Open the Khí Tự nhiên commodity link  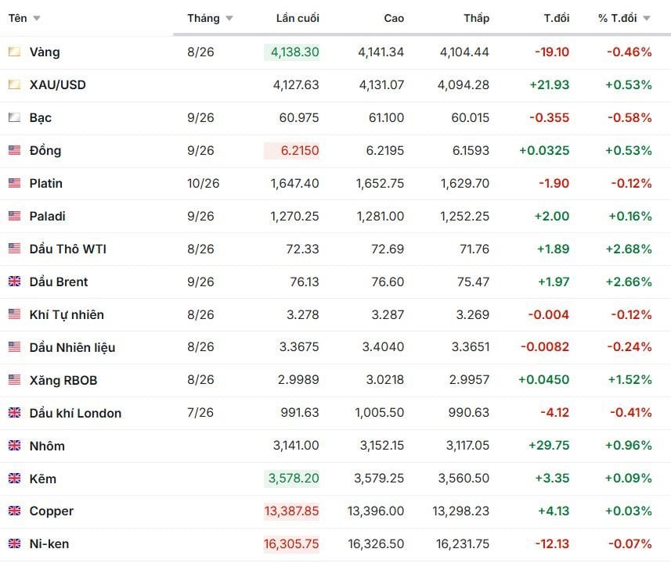67,314
